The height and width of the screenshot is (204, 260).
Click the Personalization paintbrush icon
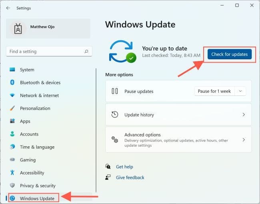click(12, 108)
